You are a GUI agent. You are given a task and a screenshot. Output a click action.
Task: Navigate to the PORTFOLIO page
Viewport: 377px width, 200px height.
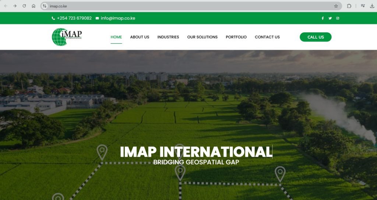click(x=236, y=37)
